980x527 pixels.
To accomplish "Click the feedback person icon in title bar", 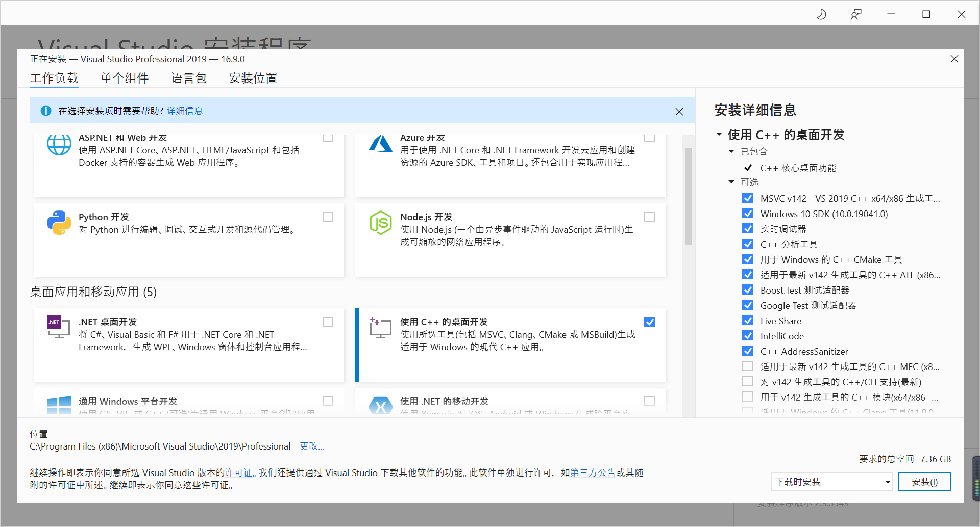I will pos(856,14).
